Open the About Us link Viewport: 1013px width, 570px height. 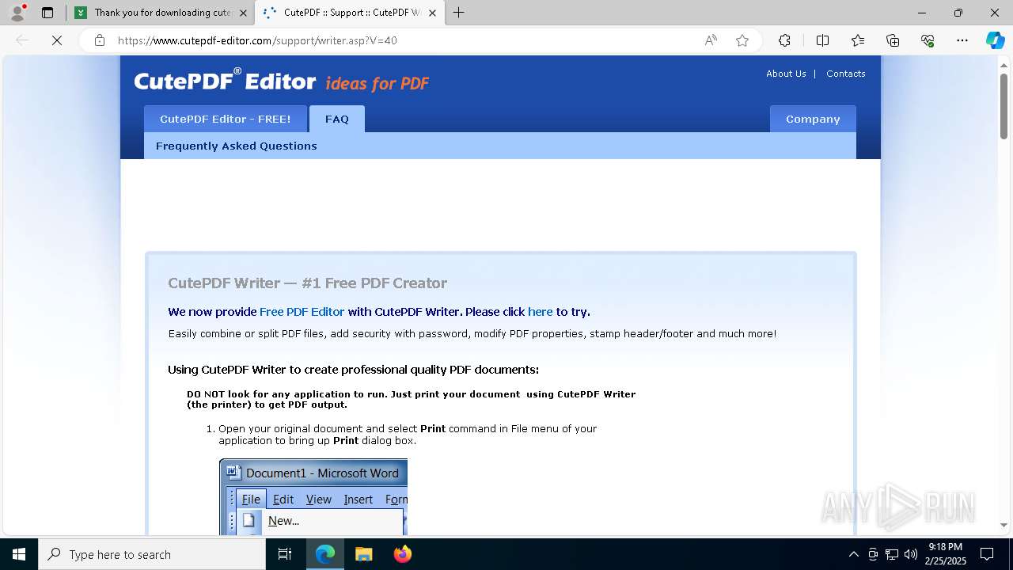tap(786, 74)
